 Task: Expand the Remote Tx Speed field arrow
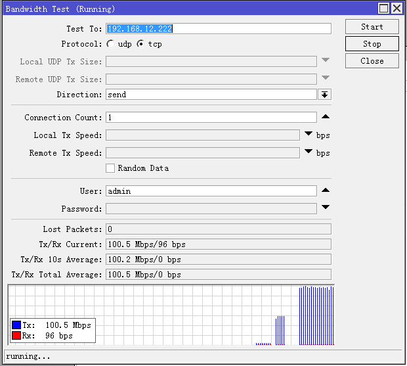[309, 152]
